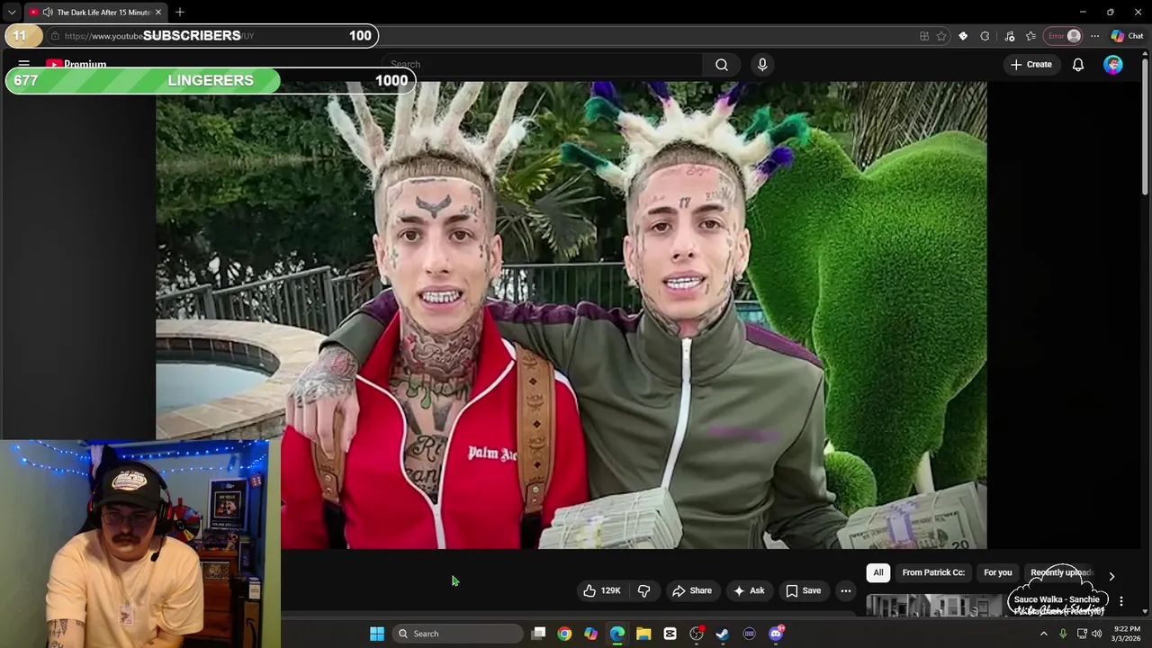Open Discord from the taskbar

tap(776, 634)
